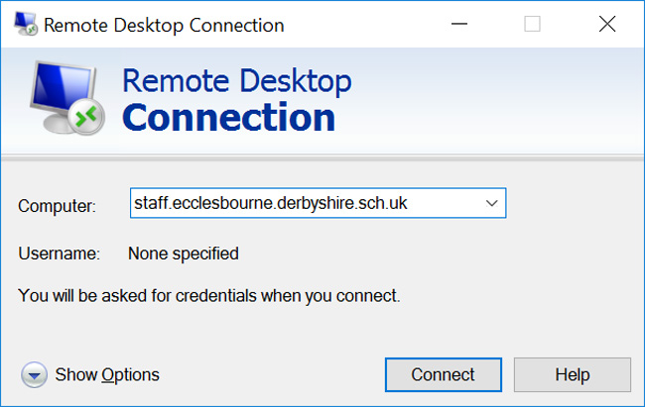Image resolution: width=645 pixels, height=407 pixels.
Task: Click the Remote Desktop banner heading text
Action: [237, 81]
